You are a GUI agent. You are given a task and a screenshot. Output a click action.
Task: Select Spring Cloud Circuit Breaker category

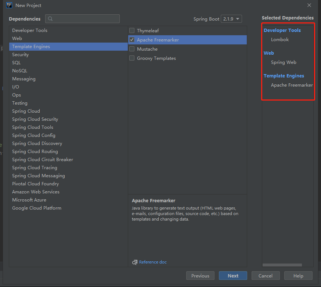click(68, 160)
